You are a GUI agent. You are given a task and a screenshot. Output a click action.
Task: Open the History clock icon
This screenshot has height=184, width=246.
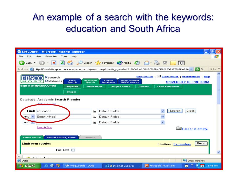137,63
